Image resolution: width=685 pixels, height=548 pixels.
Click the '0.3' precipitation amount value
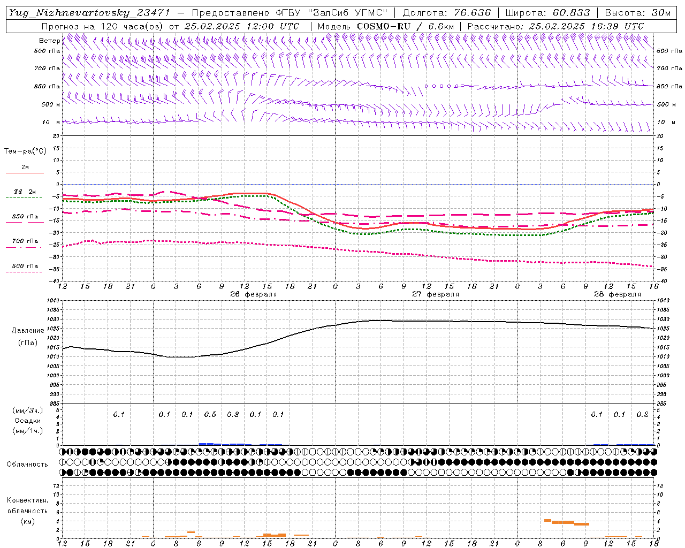point(233,414)
